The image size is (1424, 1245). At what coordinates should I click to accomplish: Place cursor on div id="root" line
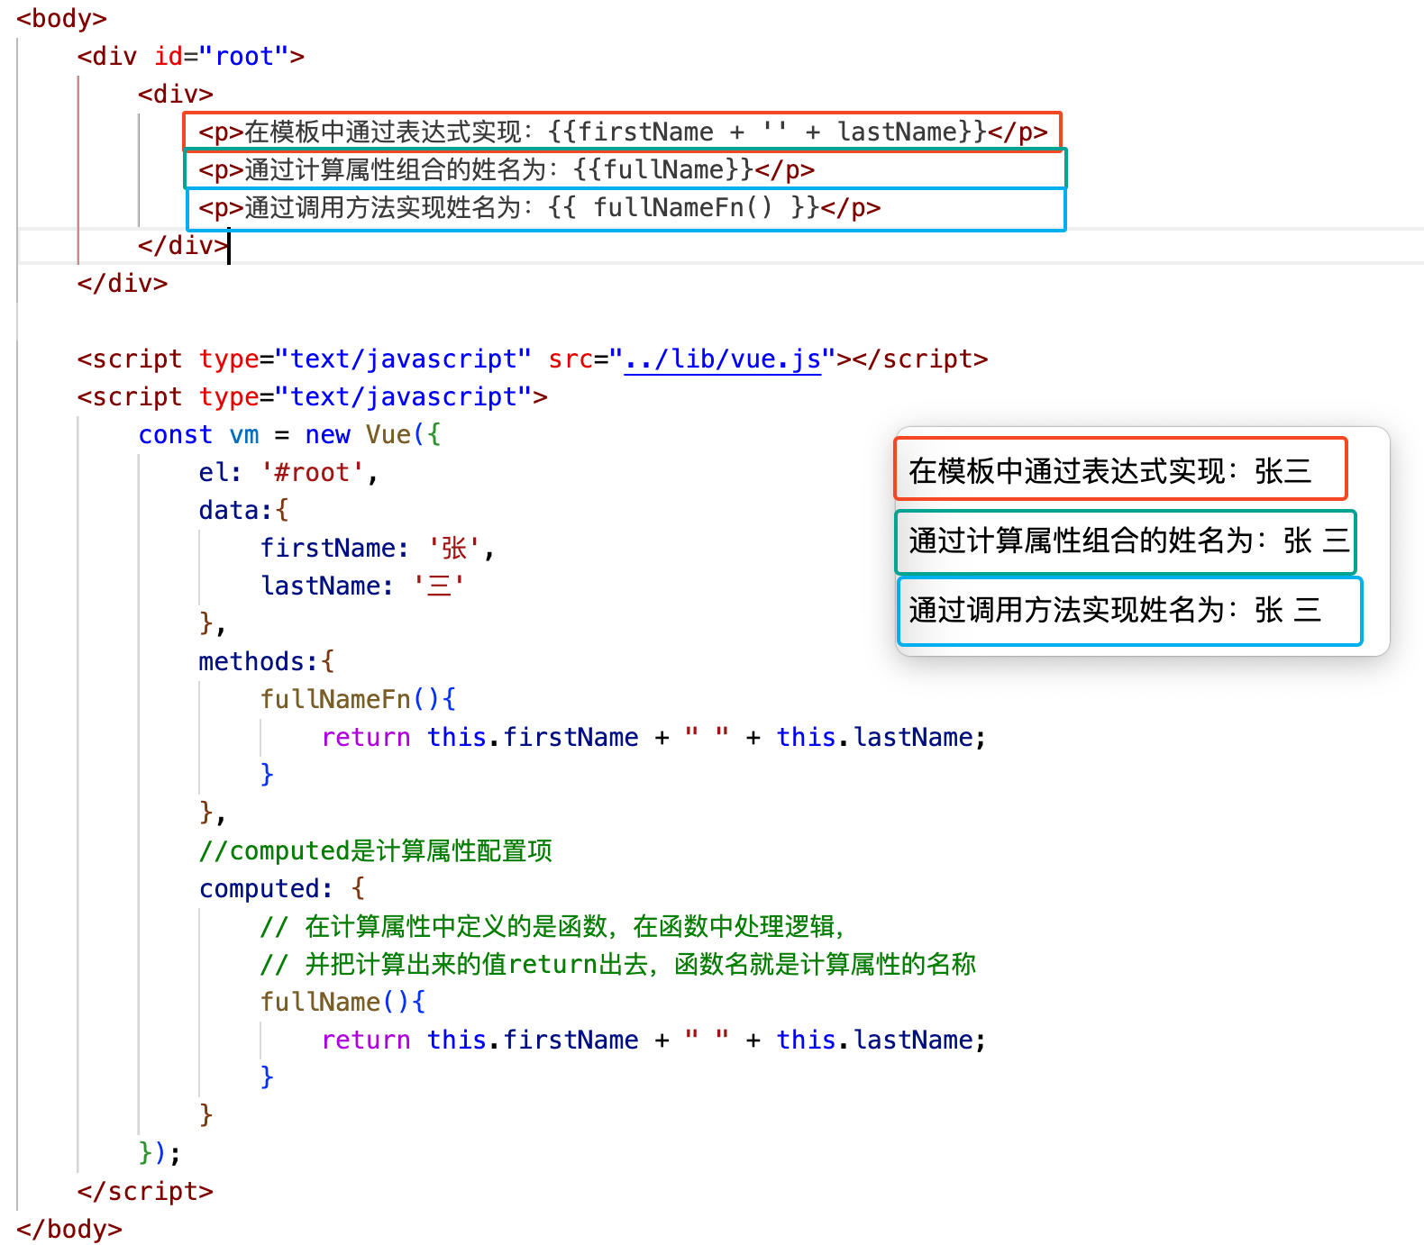tap(190, 57)
